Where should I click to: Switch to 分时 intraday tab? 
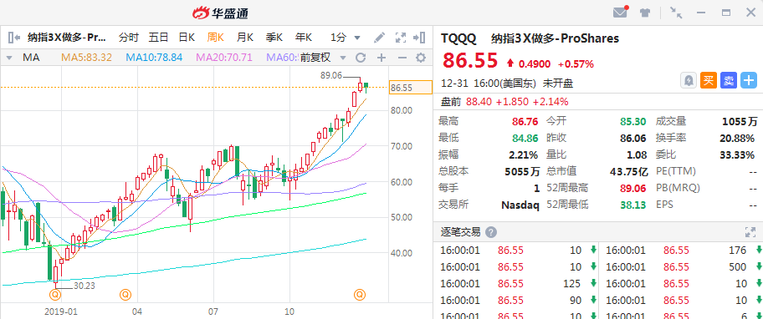click(129, 38)
